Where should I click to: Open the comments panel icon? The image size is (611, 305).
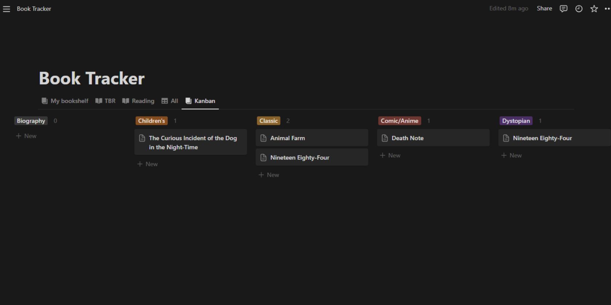coord(563,9)
